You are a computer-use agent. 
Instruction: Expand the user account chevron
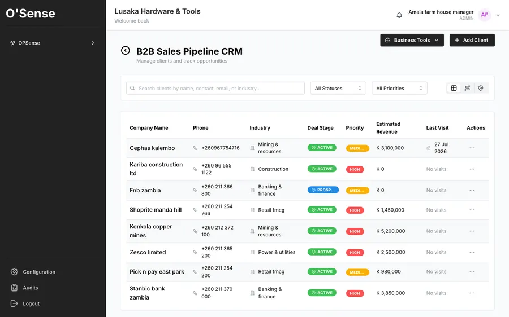498,15
